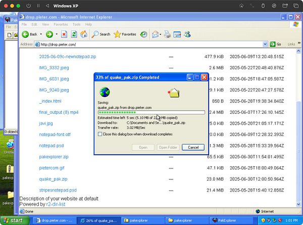Open the pakexplorer.zip link

54,157
